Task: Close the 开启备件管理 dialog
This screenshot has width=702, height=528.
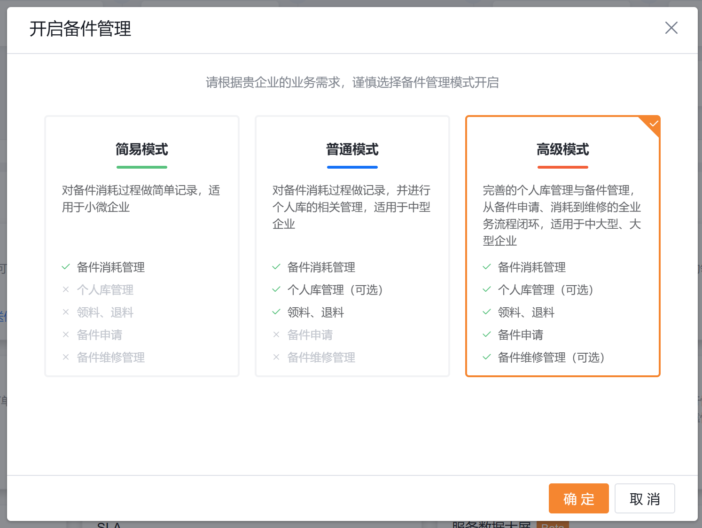Action: coord(671,28)
